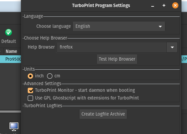Click the green Default checkmark icon in background window

[8, 32]
